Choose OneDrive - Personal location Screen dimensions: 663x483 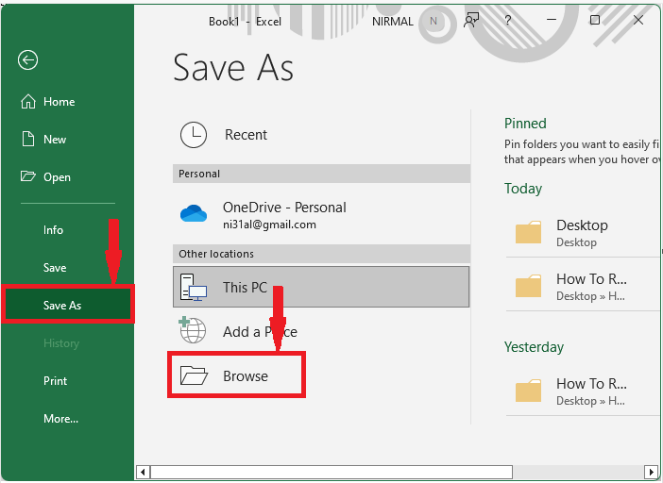[x=321, y=213]
